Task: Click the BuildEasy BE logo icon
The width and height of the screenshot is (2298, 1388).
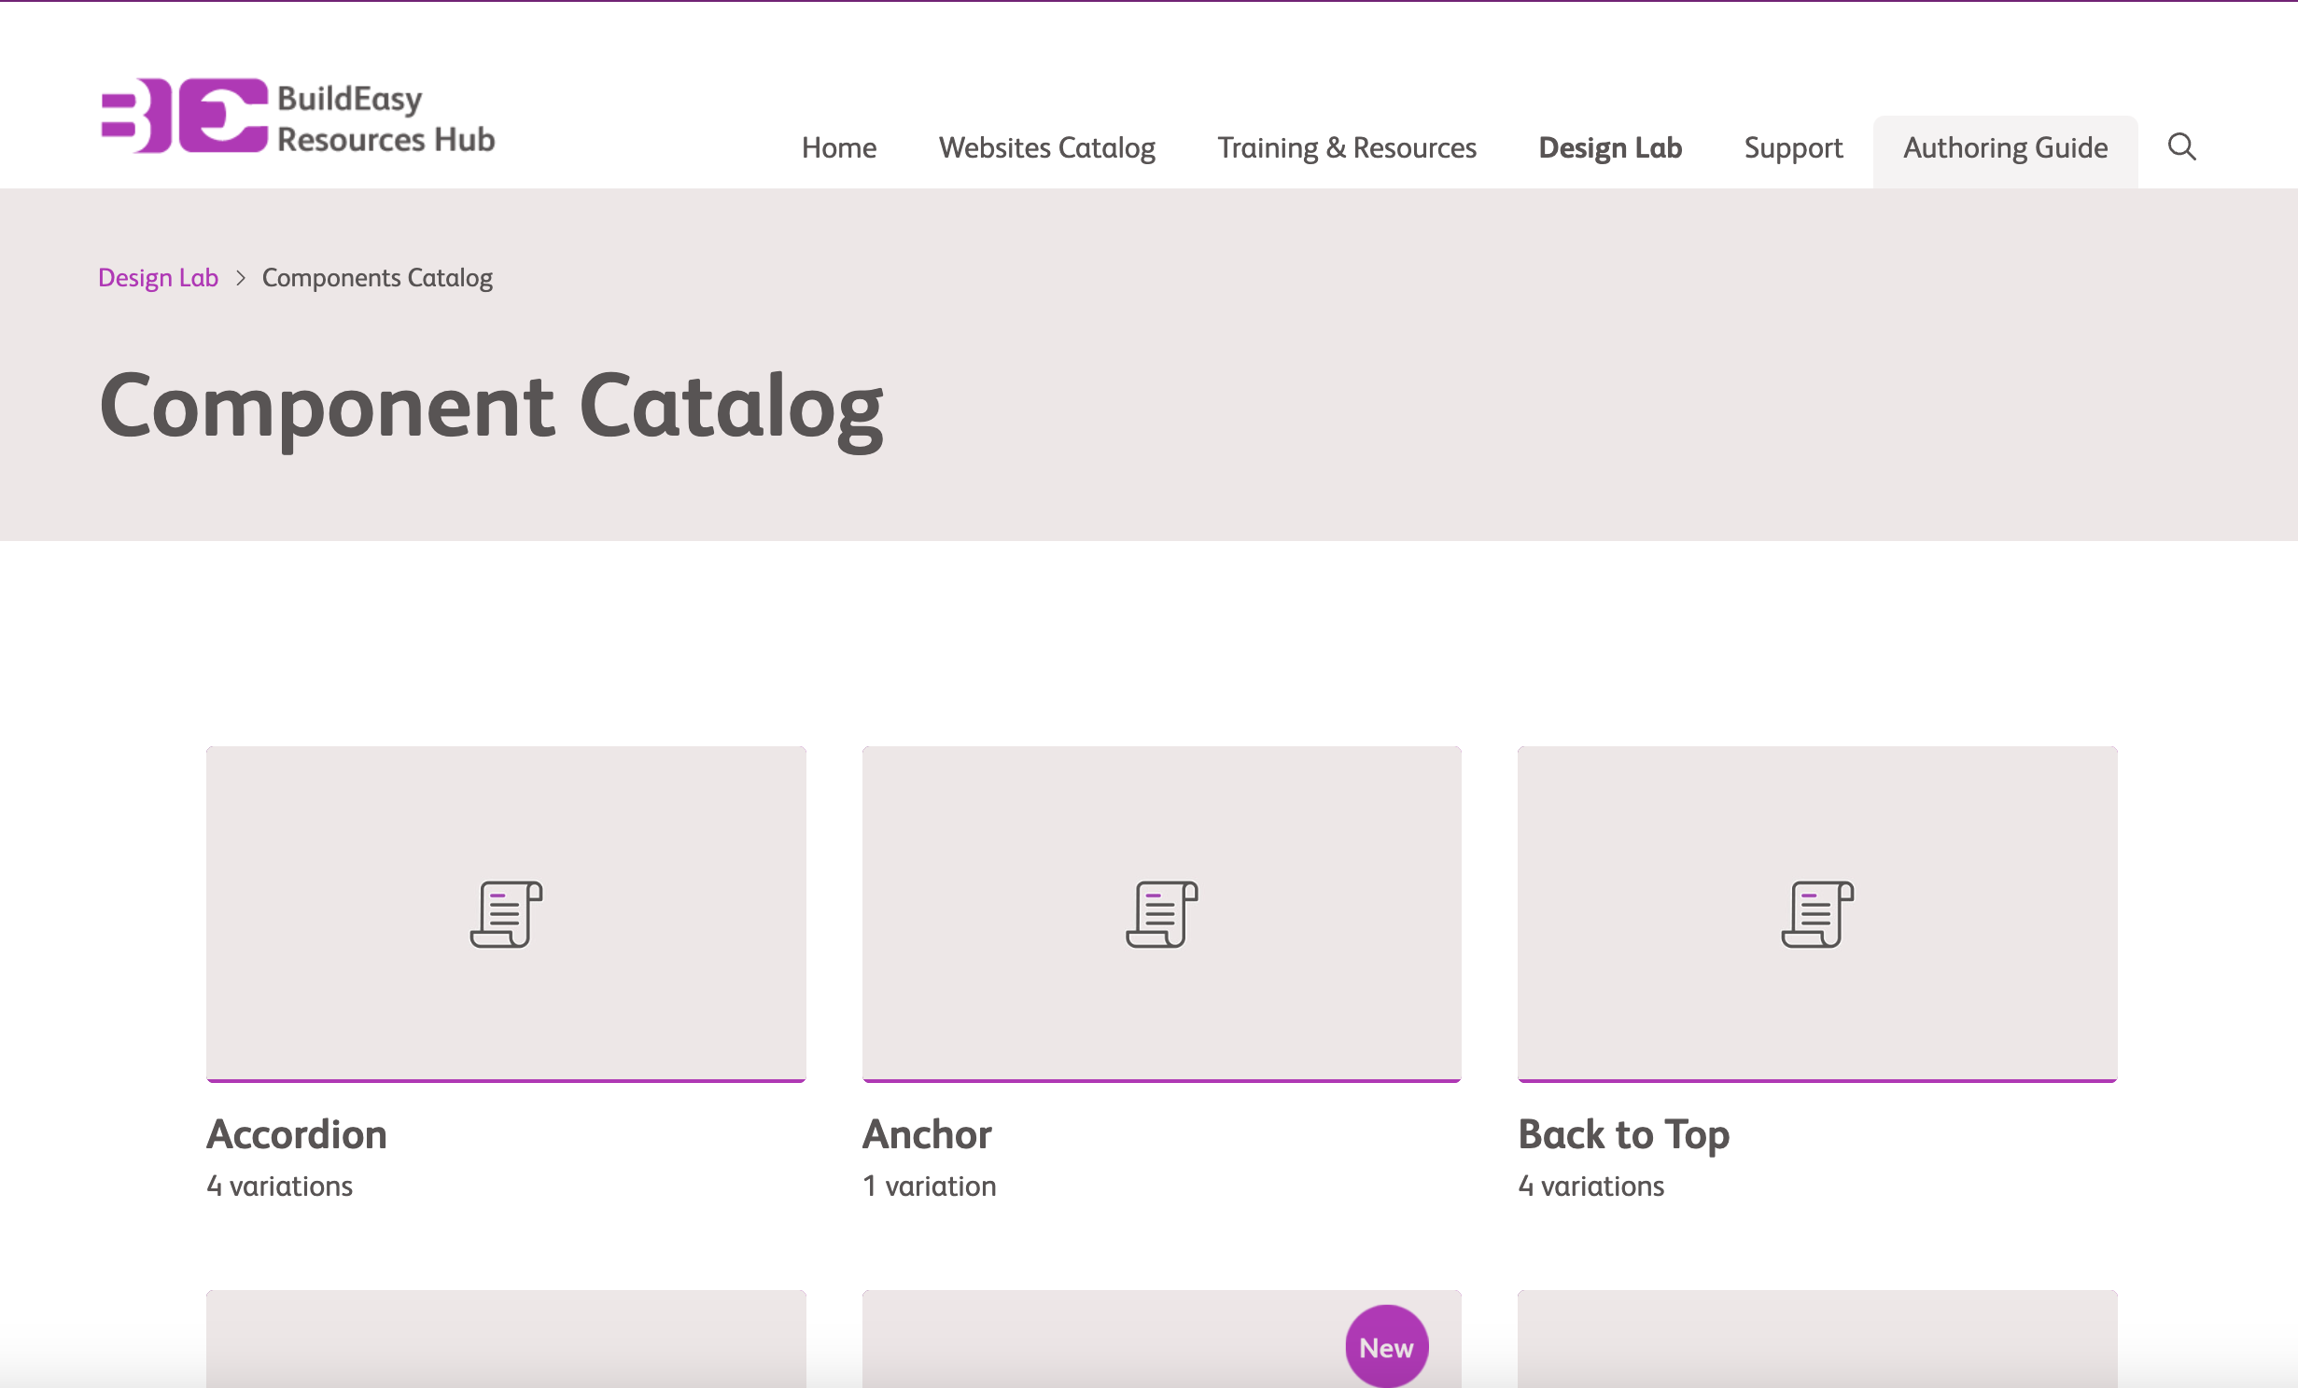Action: pos(184,116)
